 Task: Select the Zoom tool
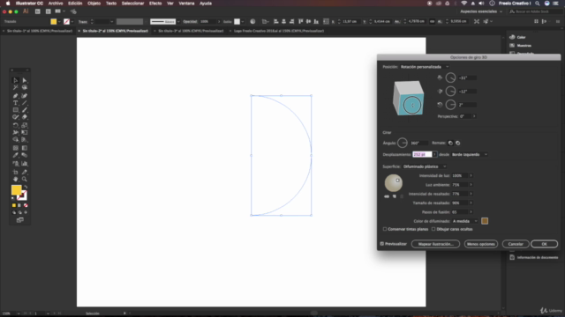25,179
